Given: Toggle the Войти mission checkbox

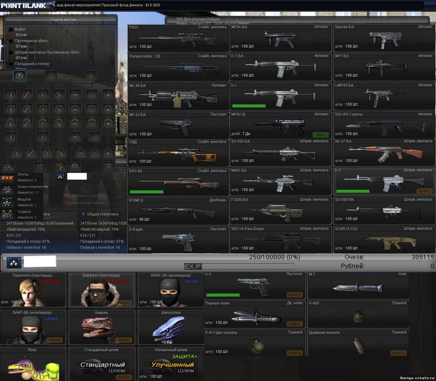Looking at the screenshot, I should click(x=11, y=30).
